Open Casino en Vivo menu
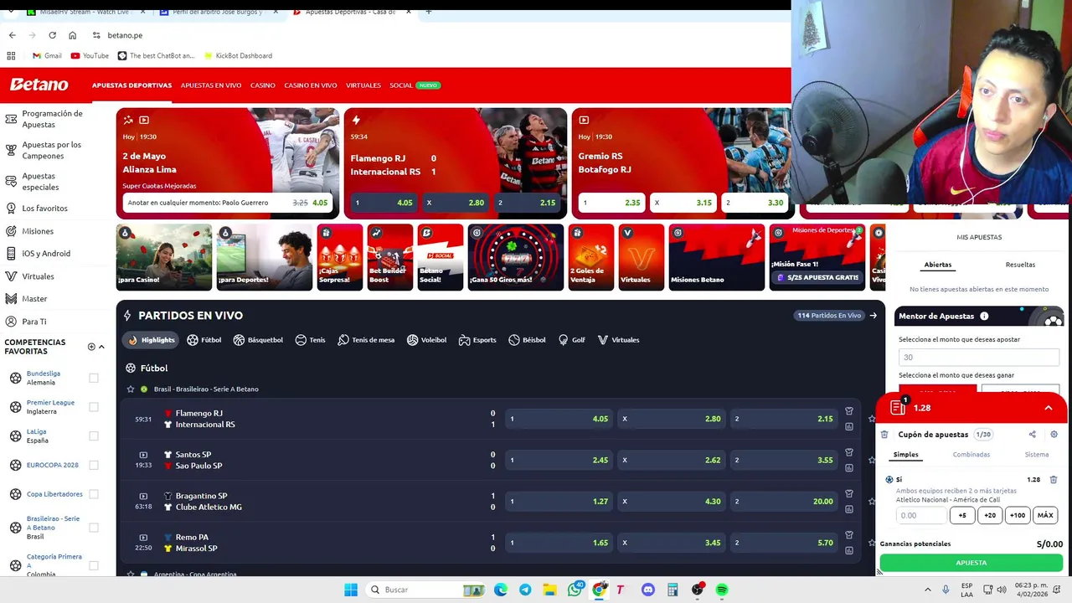Image resolution: width=1072 pixels, height=603 pixels. [311, 85]
